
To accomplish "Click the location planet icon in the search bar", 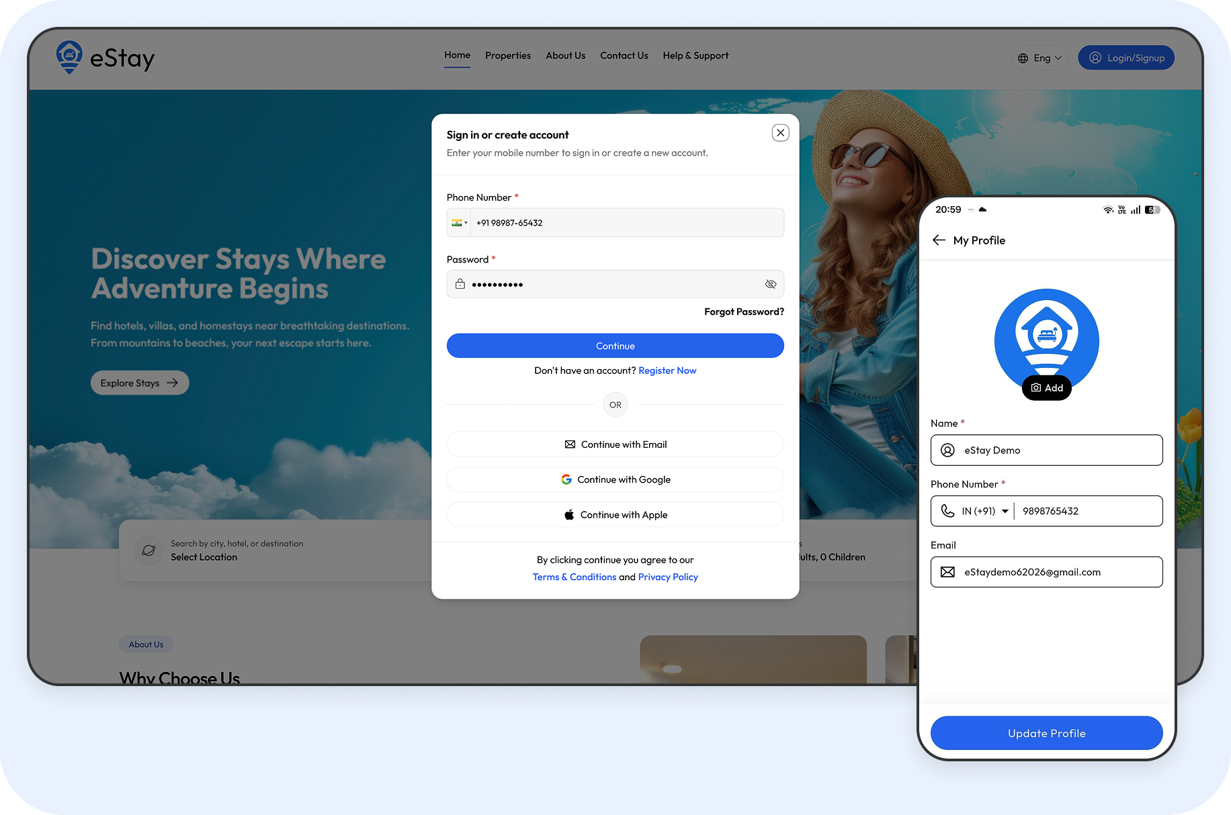I will tap(148, 550).
